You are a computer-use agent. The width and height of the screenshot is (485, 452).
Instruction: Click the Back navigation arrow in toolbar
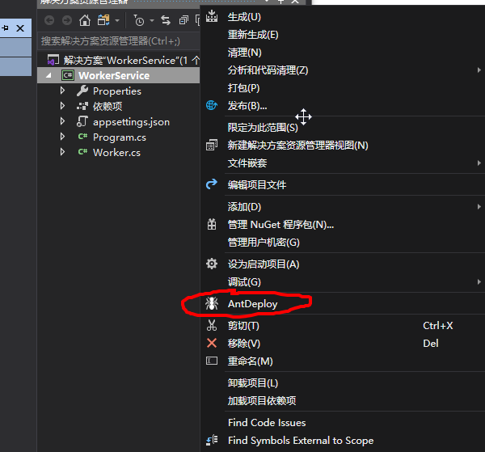tap(49, 20)
